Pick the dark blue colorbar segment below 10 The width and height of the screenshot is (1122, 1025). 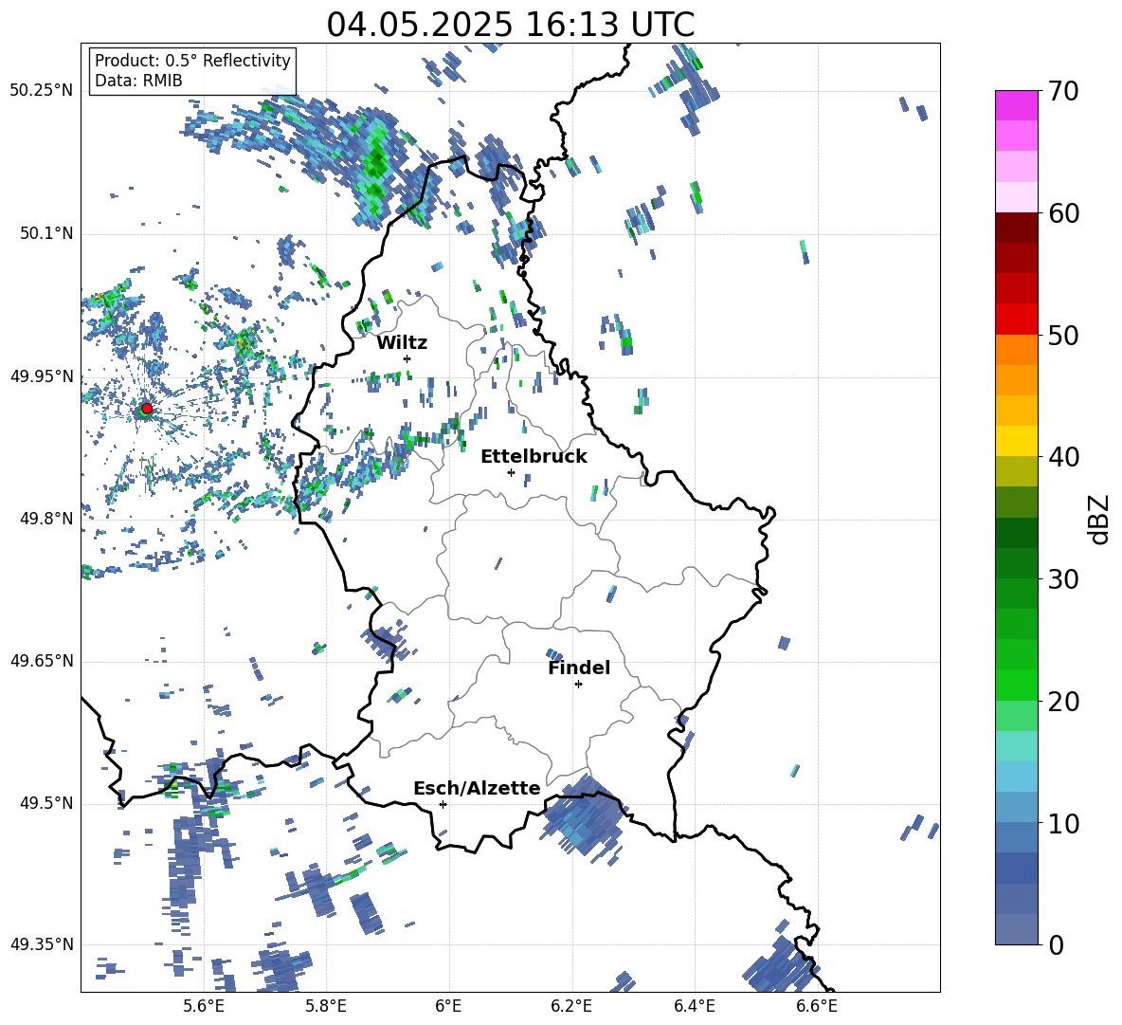tap(1016, 868)
